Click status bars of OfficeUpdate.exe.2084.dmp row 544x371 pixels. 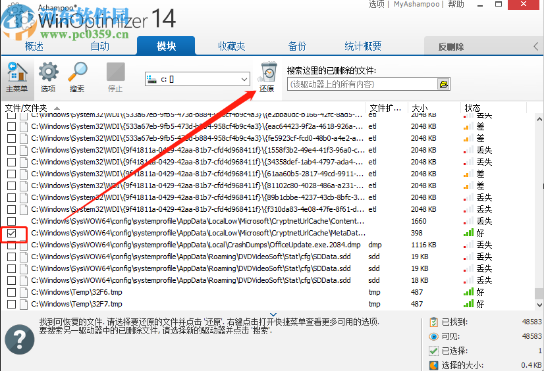point(468,245)
